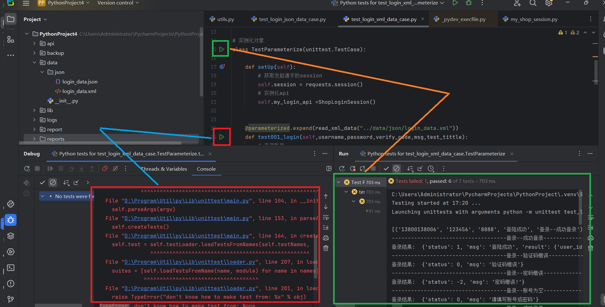Switch to the utils.py editor tab
The width and height of the screenshot is (605, 307).
[225, 19]
